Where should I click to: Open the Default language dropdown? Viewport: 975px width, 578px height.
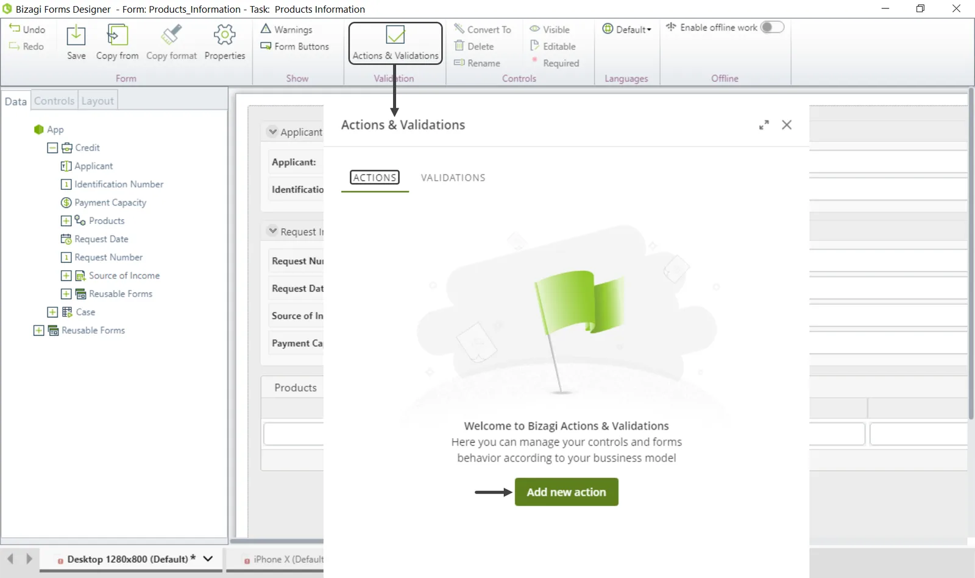(627, 29)
